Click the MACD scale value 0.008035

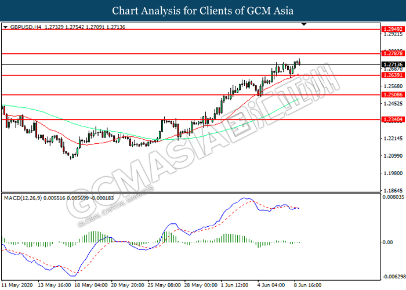coord(393,197)
